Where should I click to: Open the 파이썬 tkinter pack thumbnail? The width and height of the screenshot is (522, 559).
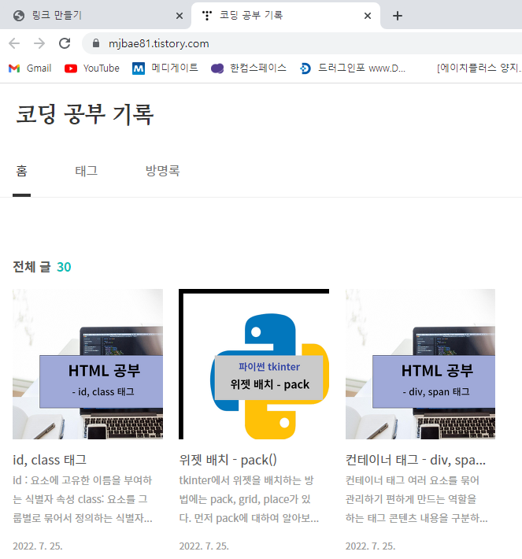[254, 364]
